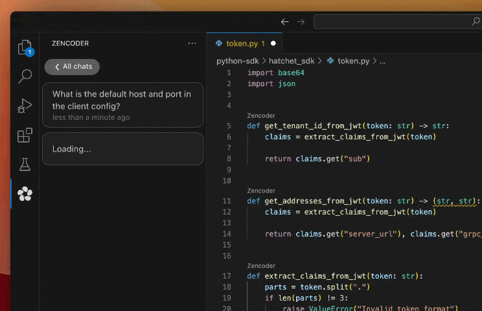Image resolution: width=482 pixels, height=311 pixels.
Task: Go forward with the right arrow
Action: coord(301,22)
